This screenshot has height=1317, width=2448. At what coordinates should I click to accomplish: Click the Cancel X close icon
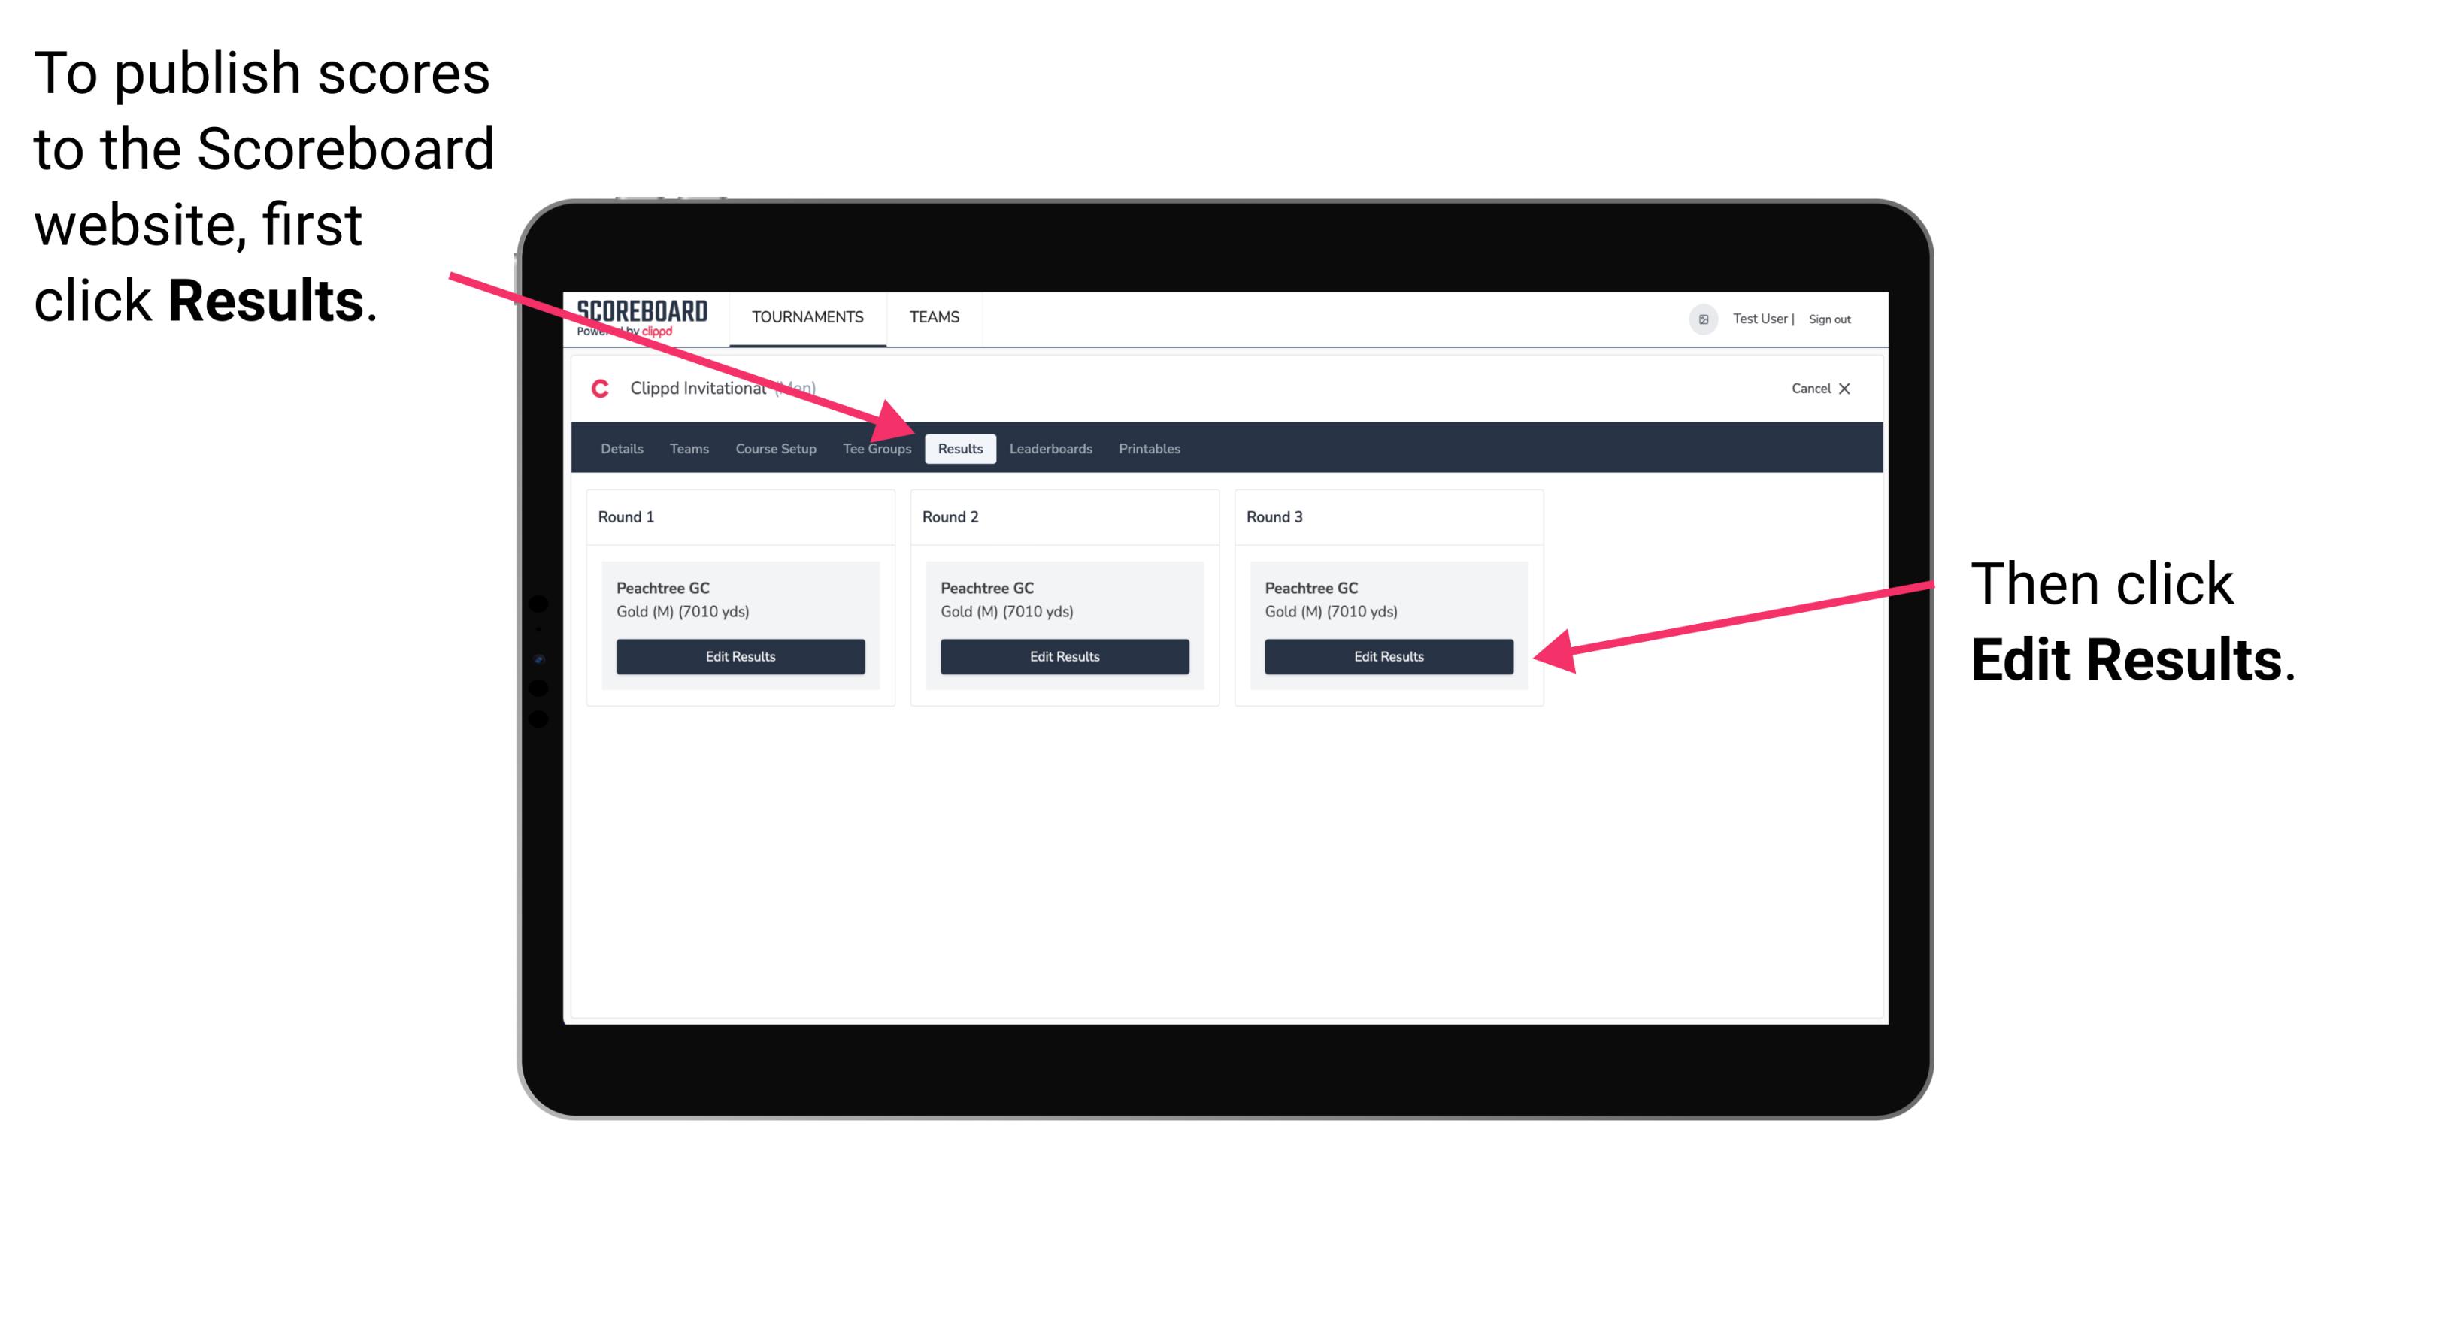click(x=1846, y=388)
